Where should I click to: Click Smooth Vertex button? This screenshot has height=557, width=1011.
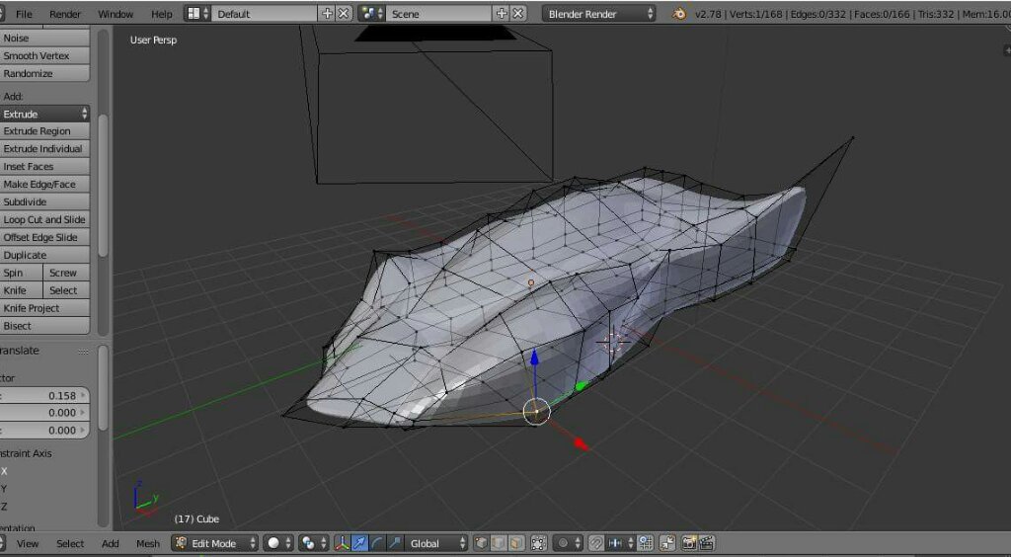pos(44,55)
